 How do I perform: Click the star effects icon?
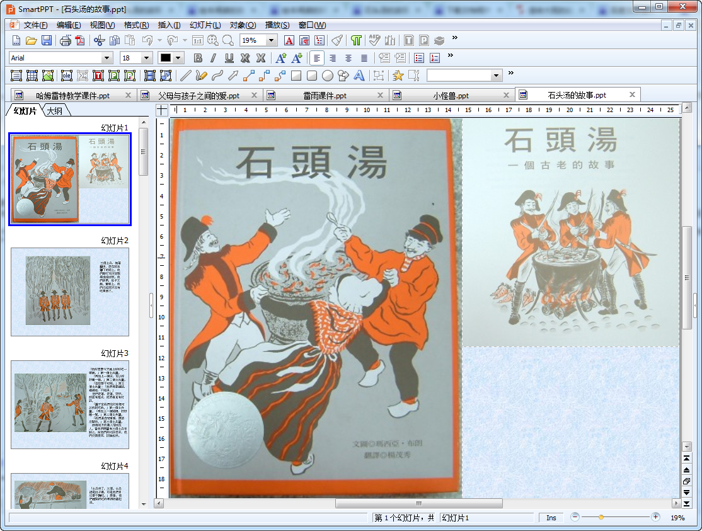398,76
